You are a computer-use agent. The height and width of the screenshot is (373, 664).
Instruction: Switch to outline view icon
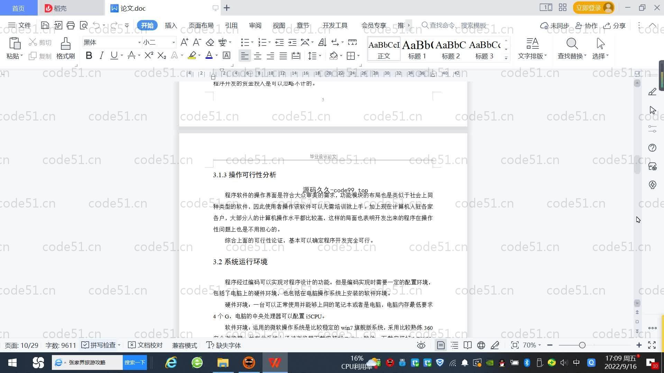coord(454,345)
